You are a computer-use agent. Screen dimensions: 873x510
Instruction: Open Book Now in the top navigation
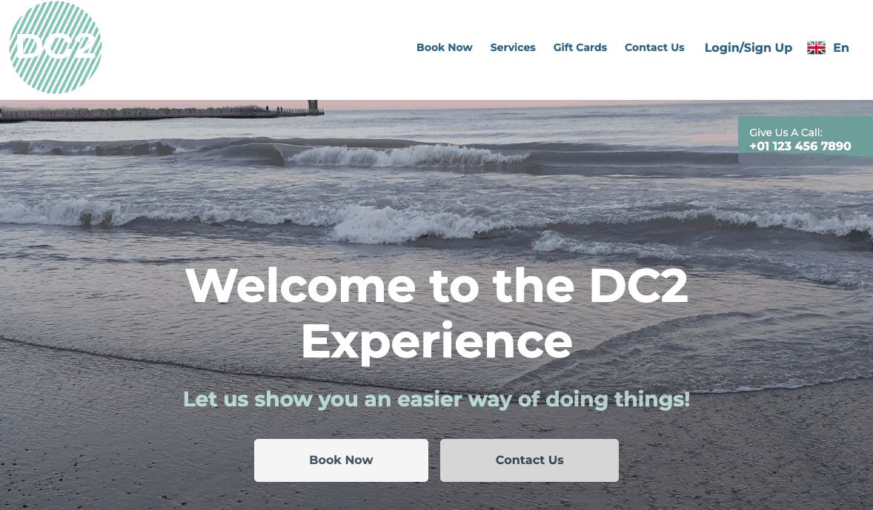445,48
